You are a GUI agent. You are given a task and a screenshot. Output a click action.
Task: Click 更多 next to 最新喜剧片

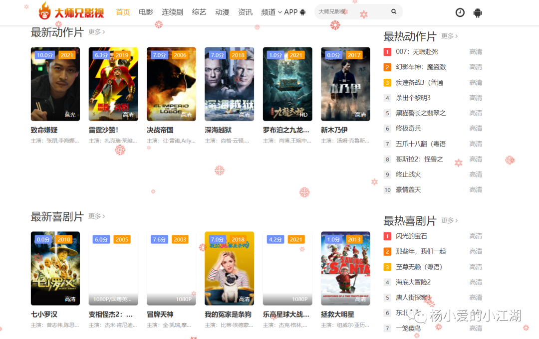(97, 216)
